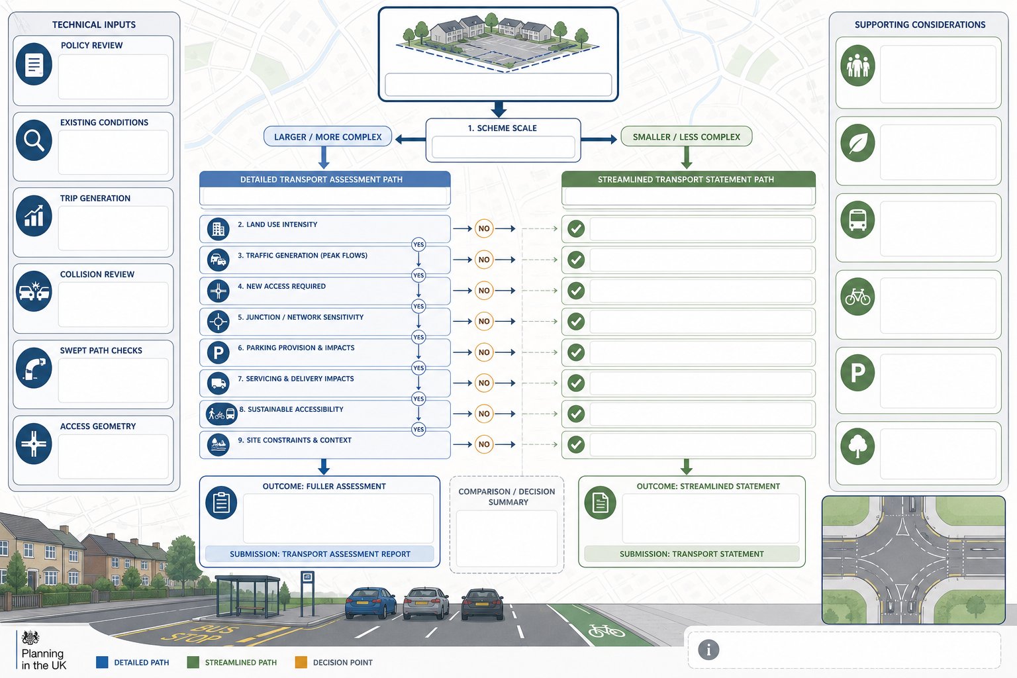Click the Outcome: Streamlined Statement text box
This screenshot has width=1017, height=678.
point(710,518)
